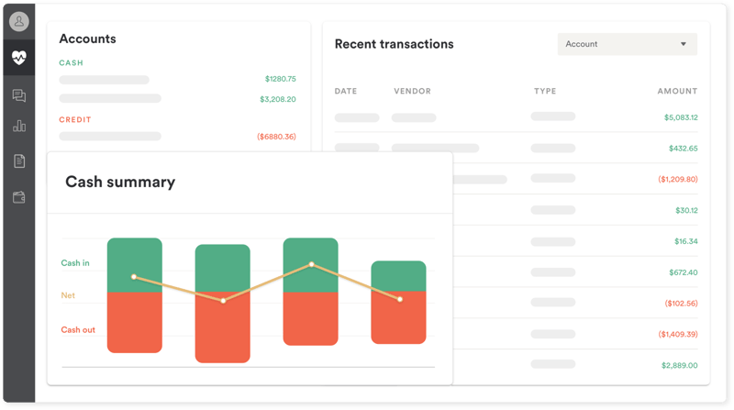Screen dimensions: 734x410
Task: Click the TYPE column header
Action: (545, 92)
